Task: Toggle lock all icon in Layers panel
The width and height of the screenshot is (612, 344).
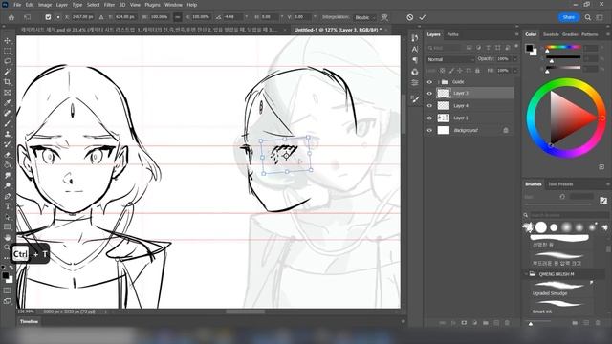Action: point(477,71)
